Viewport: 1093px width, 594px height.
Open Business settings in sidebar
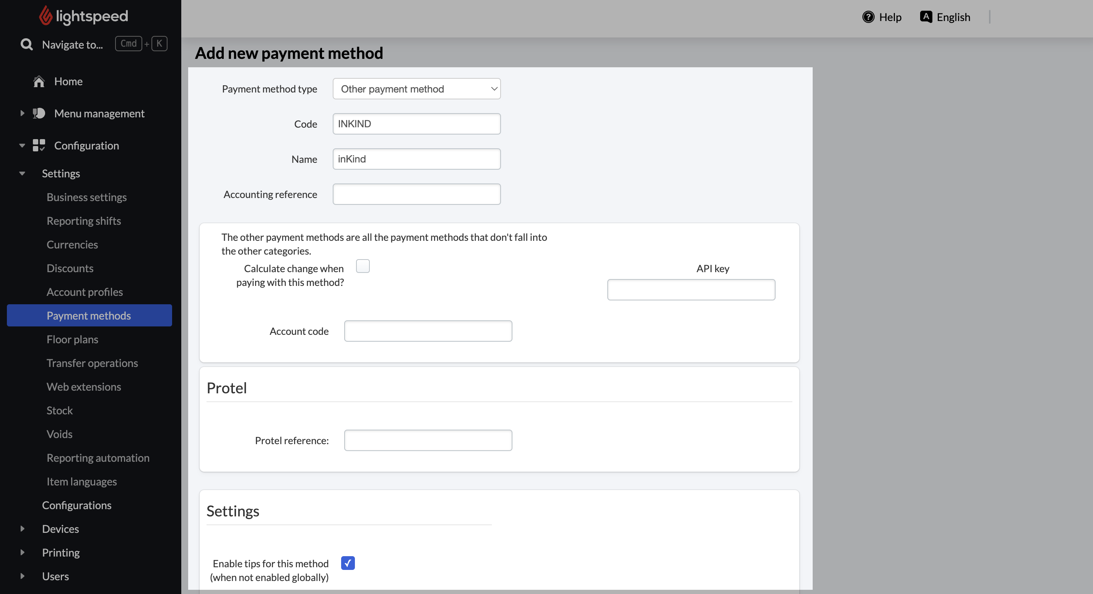click(86, 197)
